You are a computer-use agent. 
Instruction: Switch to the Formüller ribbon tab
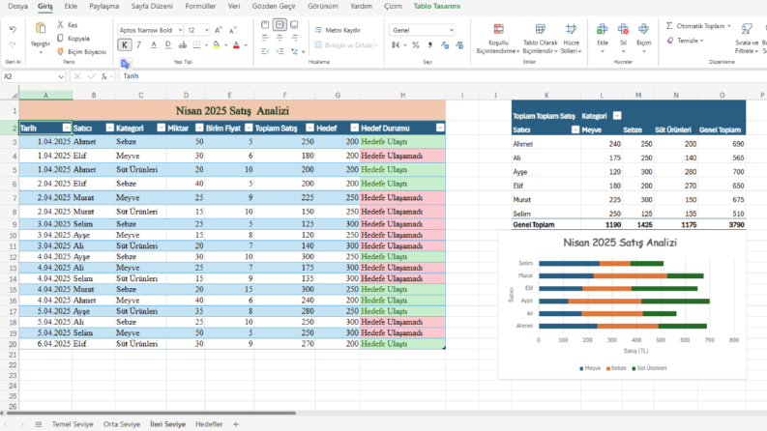(x=200, y=7)
